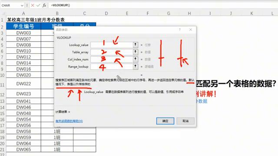Click the Lookup_value input field
The height and width of the screenshot is (156, 278).
point(112,45)
